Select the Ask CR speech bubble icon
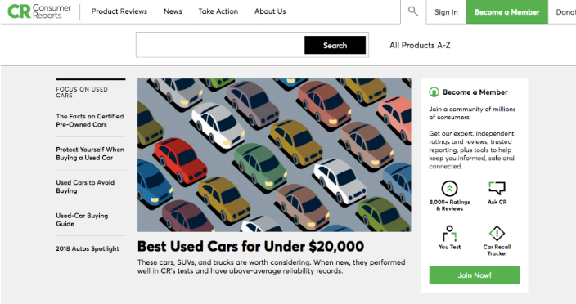This screenshot has height=304, width=576. 497,188
